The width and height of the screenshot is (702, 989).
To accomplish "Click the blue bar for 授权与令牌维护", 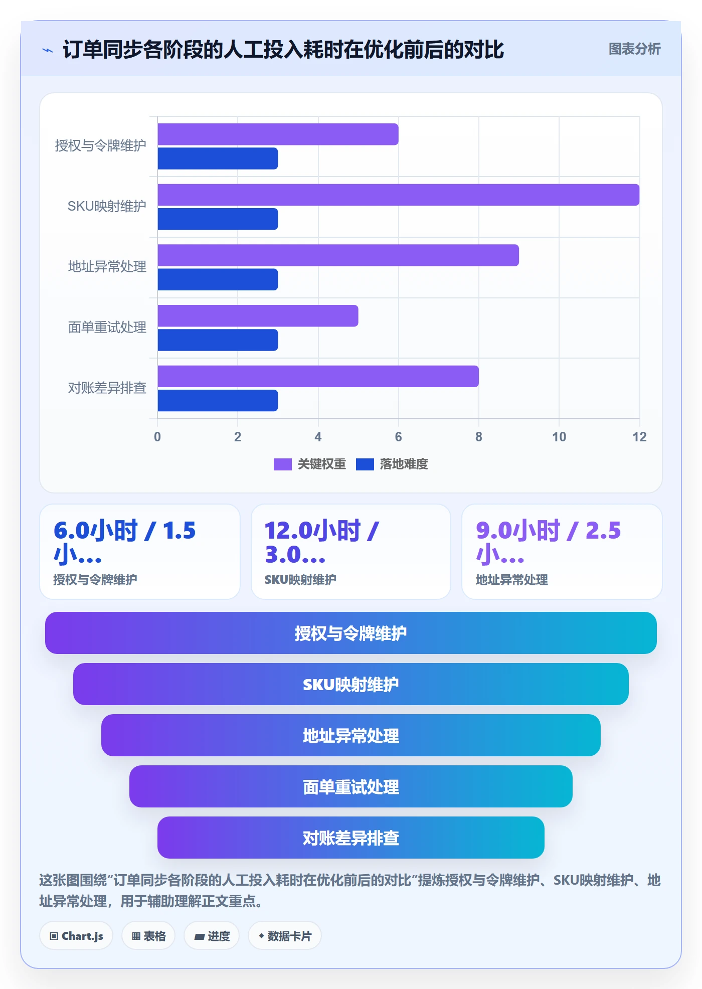I will [218, 158].
